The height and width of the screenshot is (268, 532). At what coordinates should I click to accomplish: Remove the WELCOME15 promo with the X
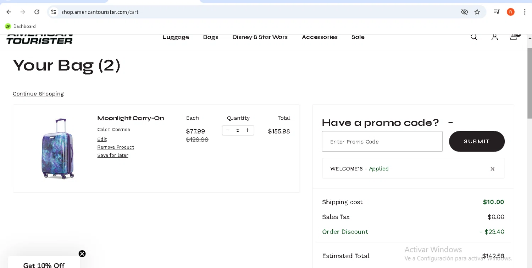(492, 169)
